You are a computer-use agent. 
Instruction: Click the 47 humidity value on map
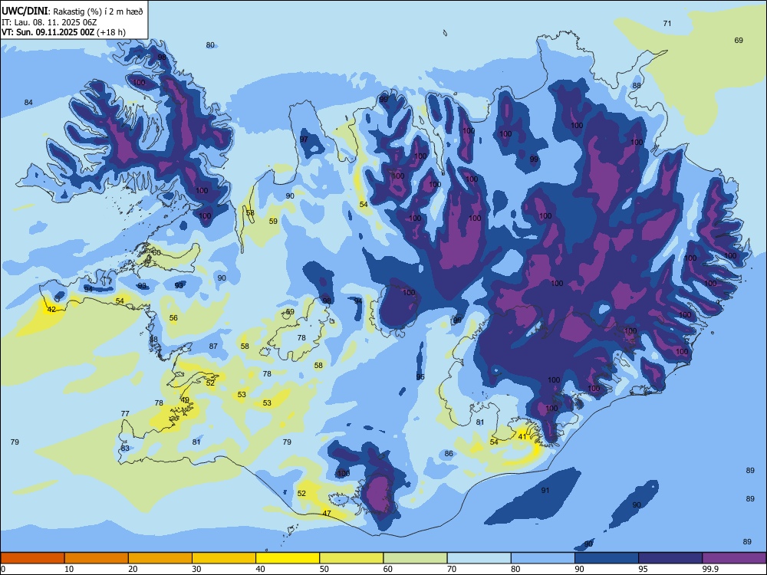click(x=327, y=514)
